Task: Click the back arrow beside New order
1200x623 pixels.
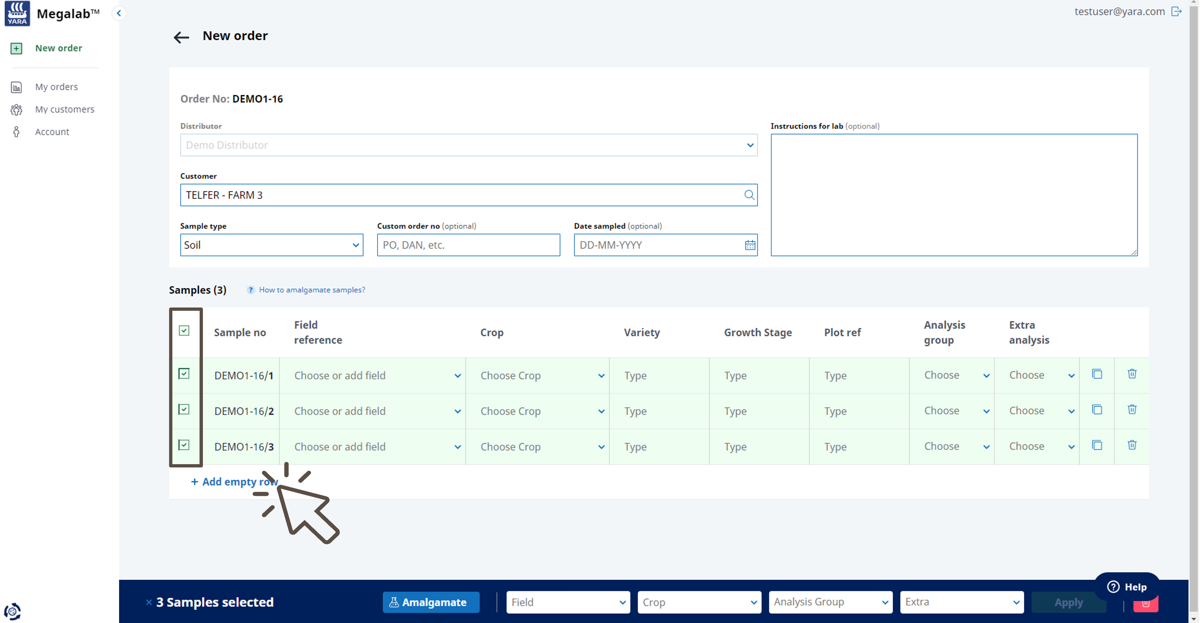Action: click(x=181, y=37)
